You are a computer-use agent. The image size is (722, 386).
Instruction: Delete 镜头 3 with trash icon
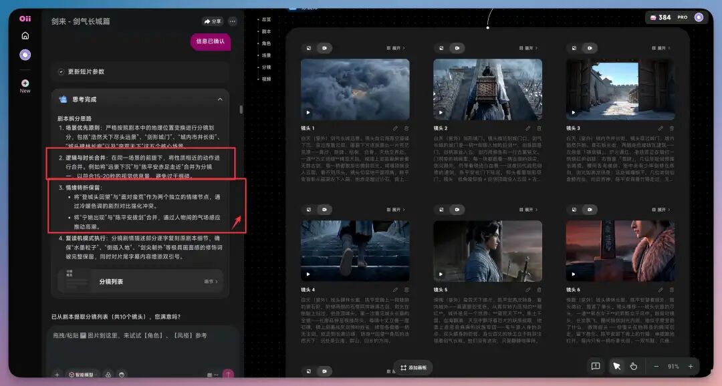pyautogui.click(x=671, y=128)
